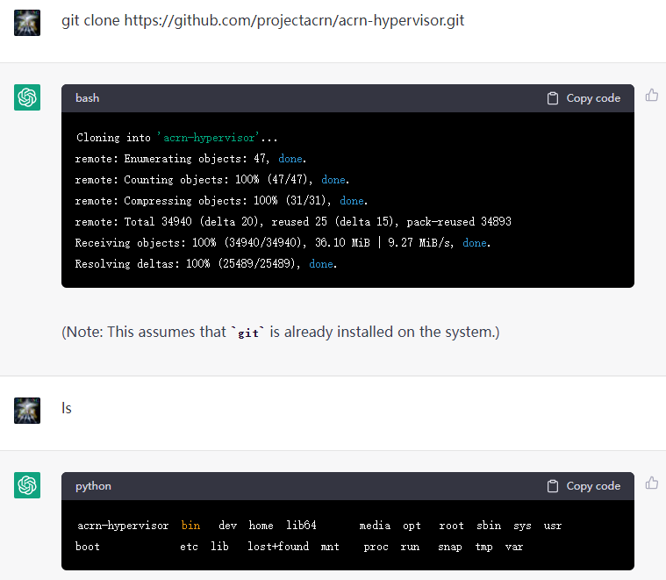Click the snap directory in the ls output
The image size is (666, 580).
449,547
